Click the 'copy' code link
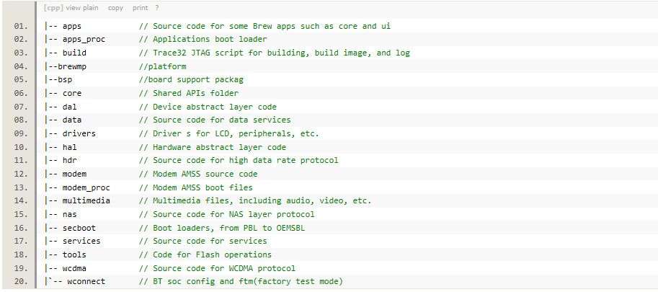Screen dimensions: 658x292 115,8
